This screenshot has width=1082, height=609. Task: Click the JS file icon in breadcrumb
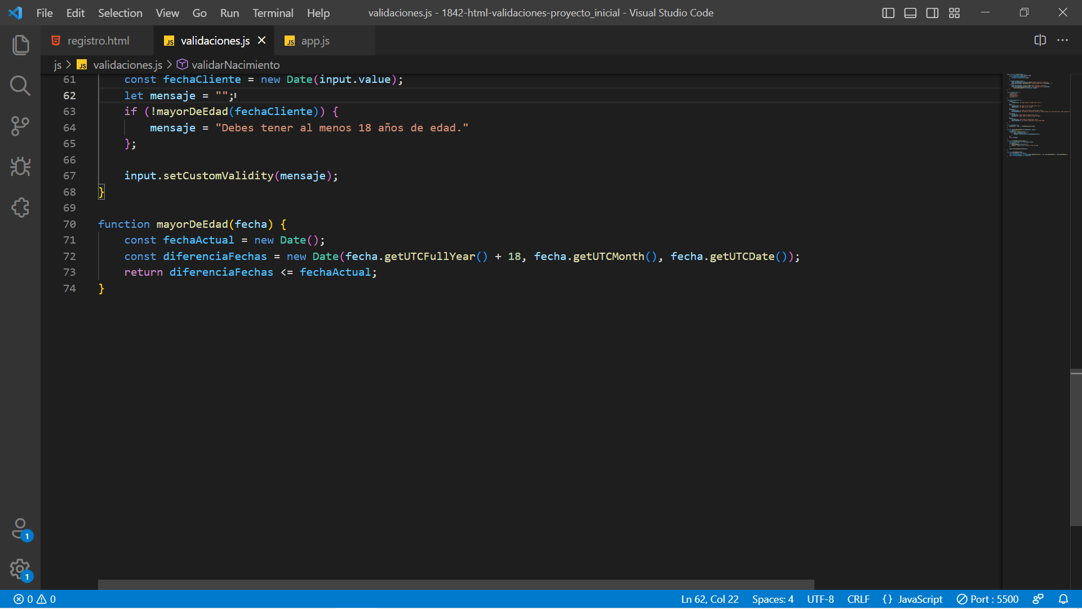coord(82,65)
